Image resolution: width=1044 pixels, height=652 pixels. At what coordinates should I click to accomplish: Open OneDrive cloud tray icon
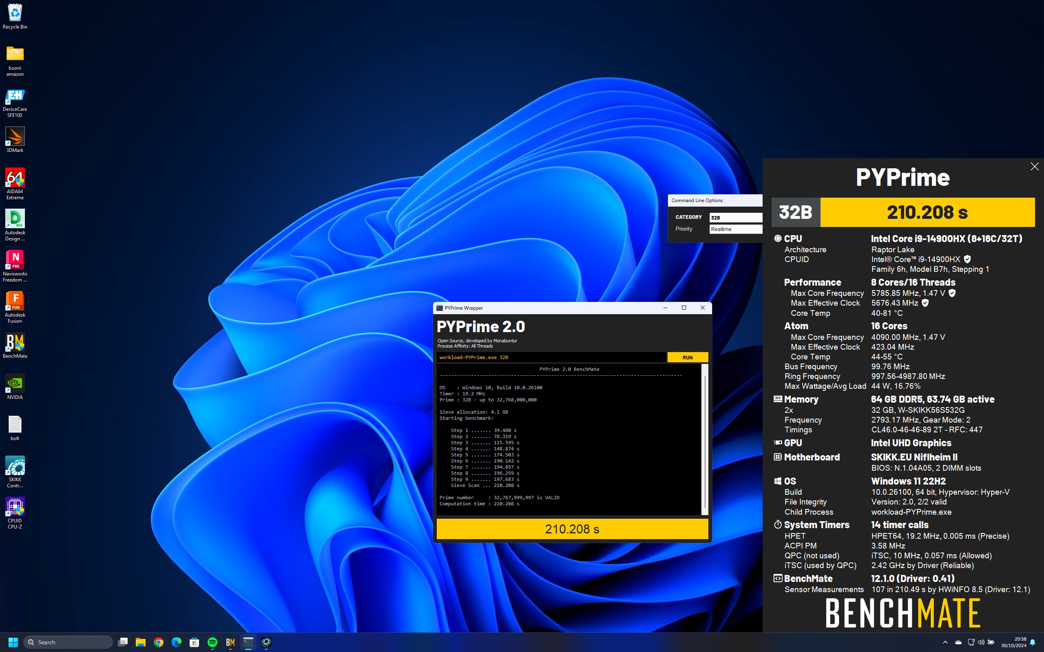[959, 642]
